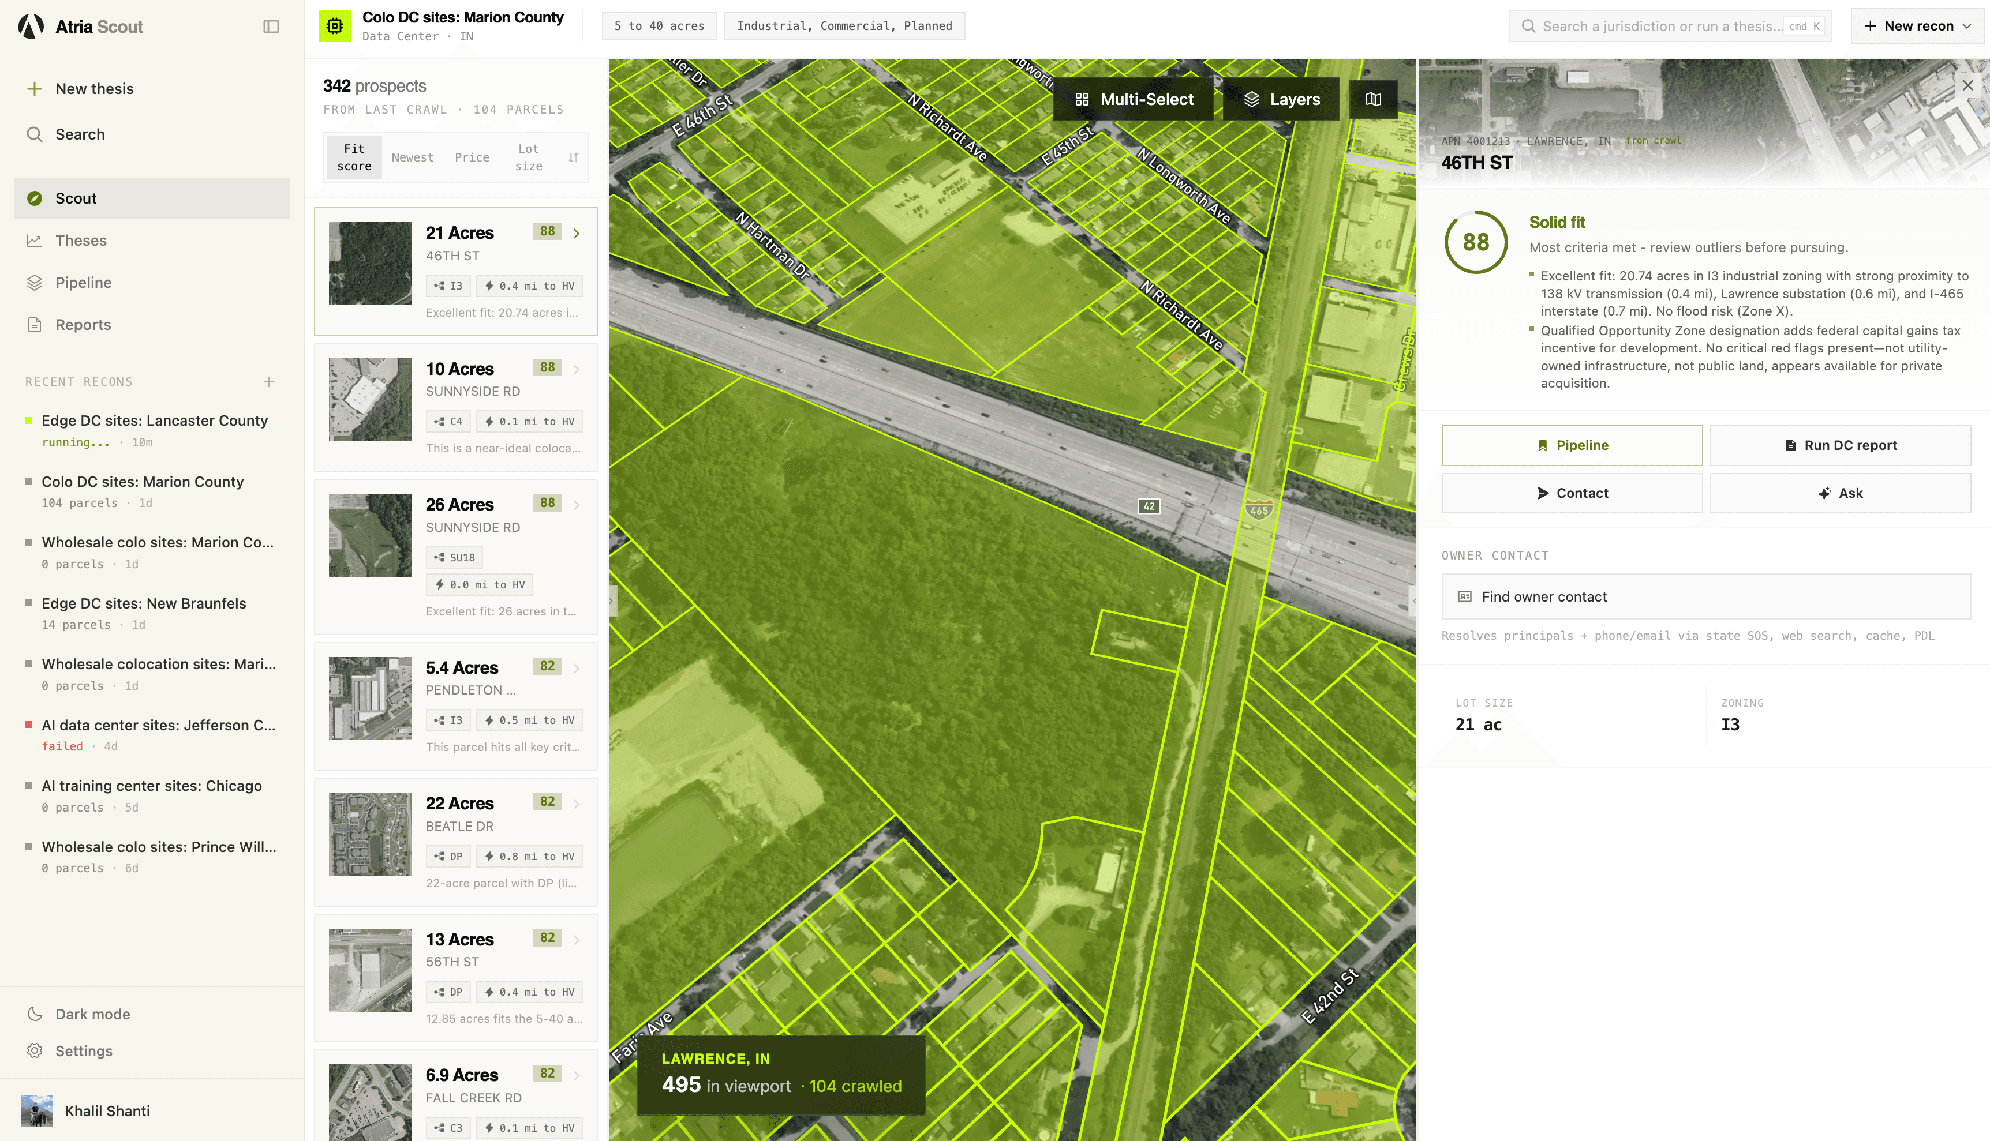Close the 46TH ST detail panel
The height and width of the screenshot is (1141, 1990).
click(1968, 85)
